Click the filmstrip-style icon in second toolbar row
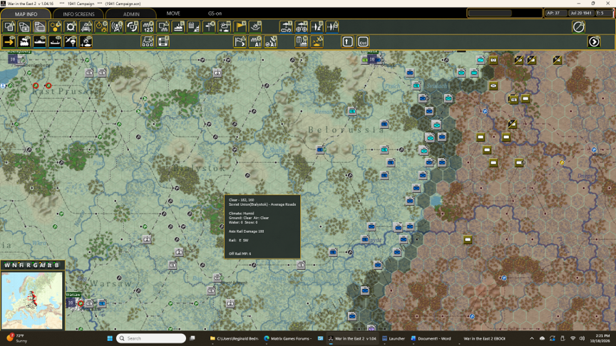The width and height of the screenshot is (616, 346). click(x=163, y=41)
